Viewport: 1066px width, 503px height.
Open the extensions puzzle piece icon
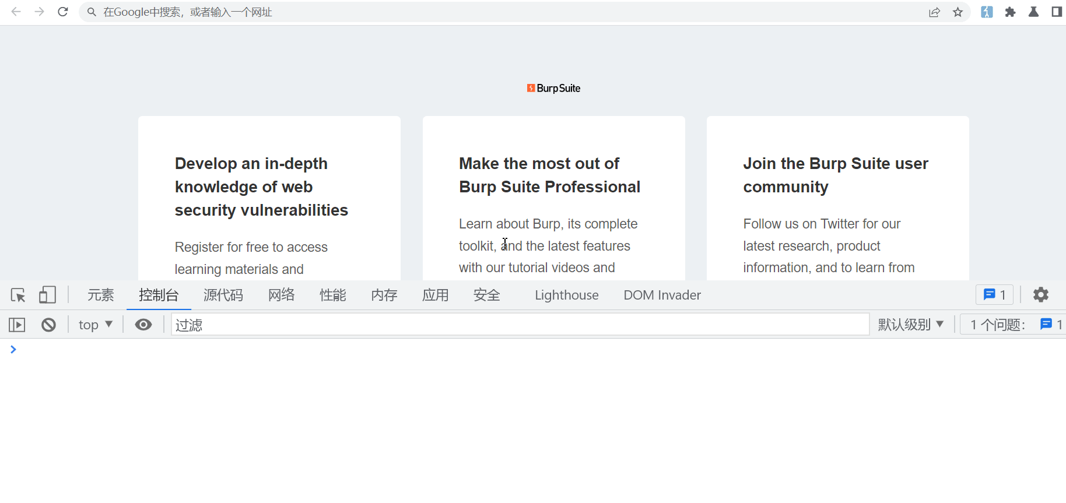click(1010, 12)
